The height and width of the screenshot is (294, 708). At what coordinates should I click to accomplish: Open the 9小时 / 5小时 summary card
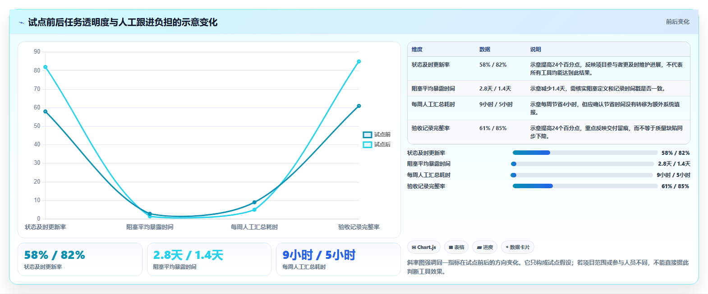[x=338, y=259]
